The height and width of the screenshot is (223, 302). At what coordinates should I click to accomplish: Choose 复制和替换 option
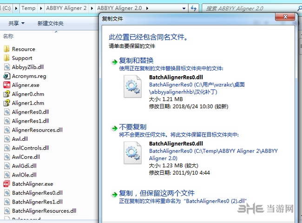[x=136, y=60]
